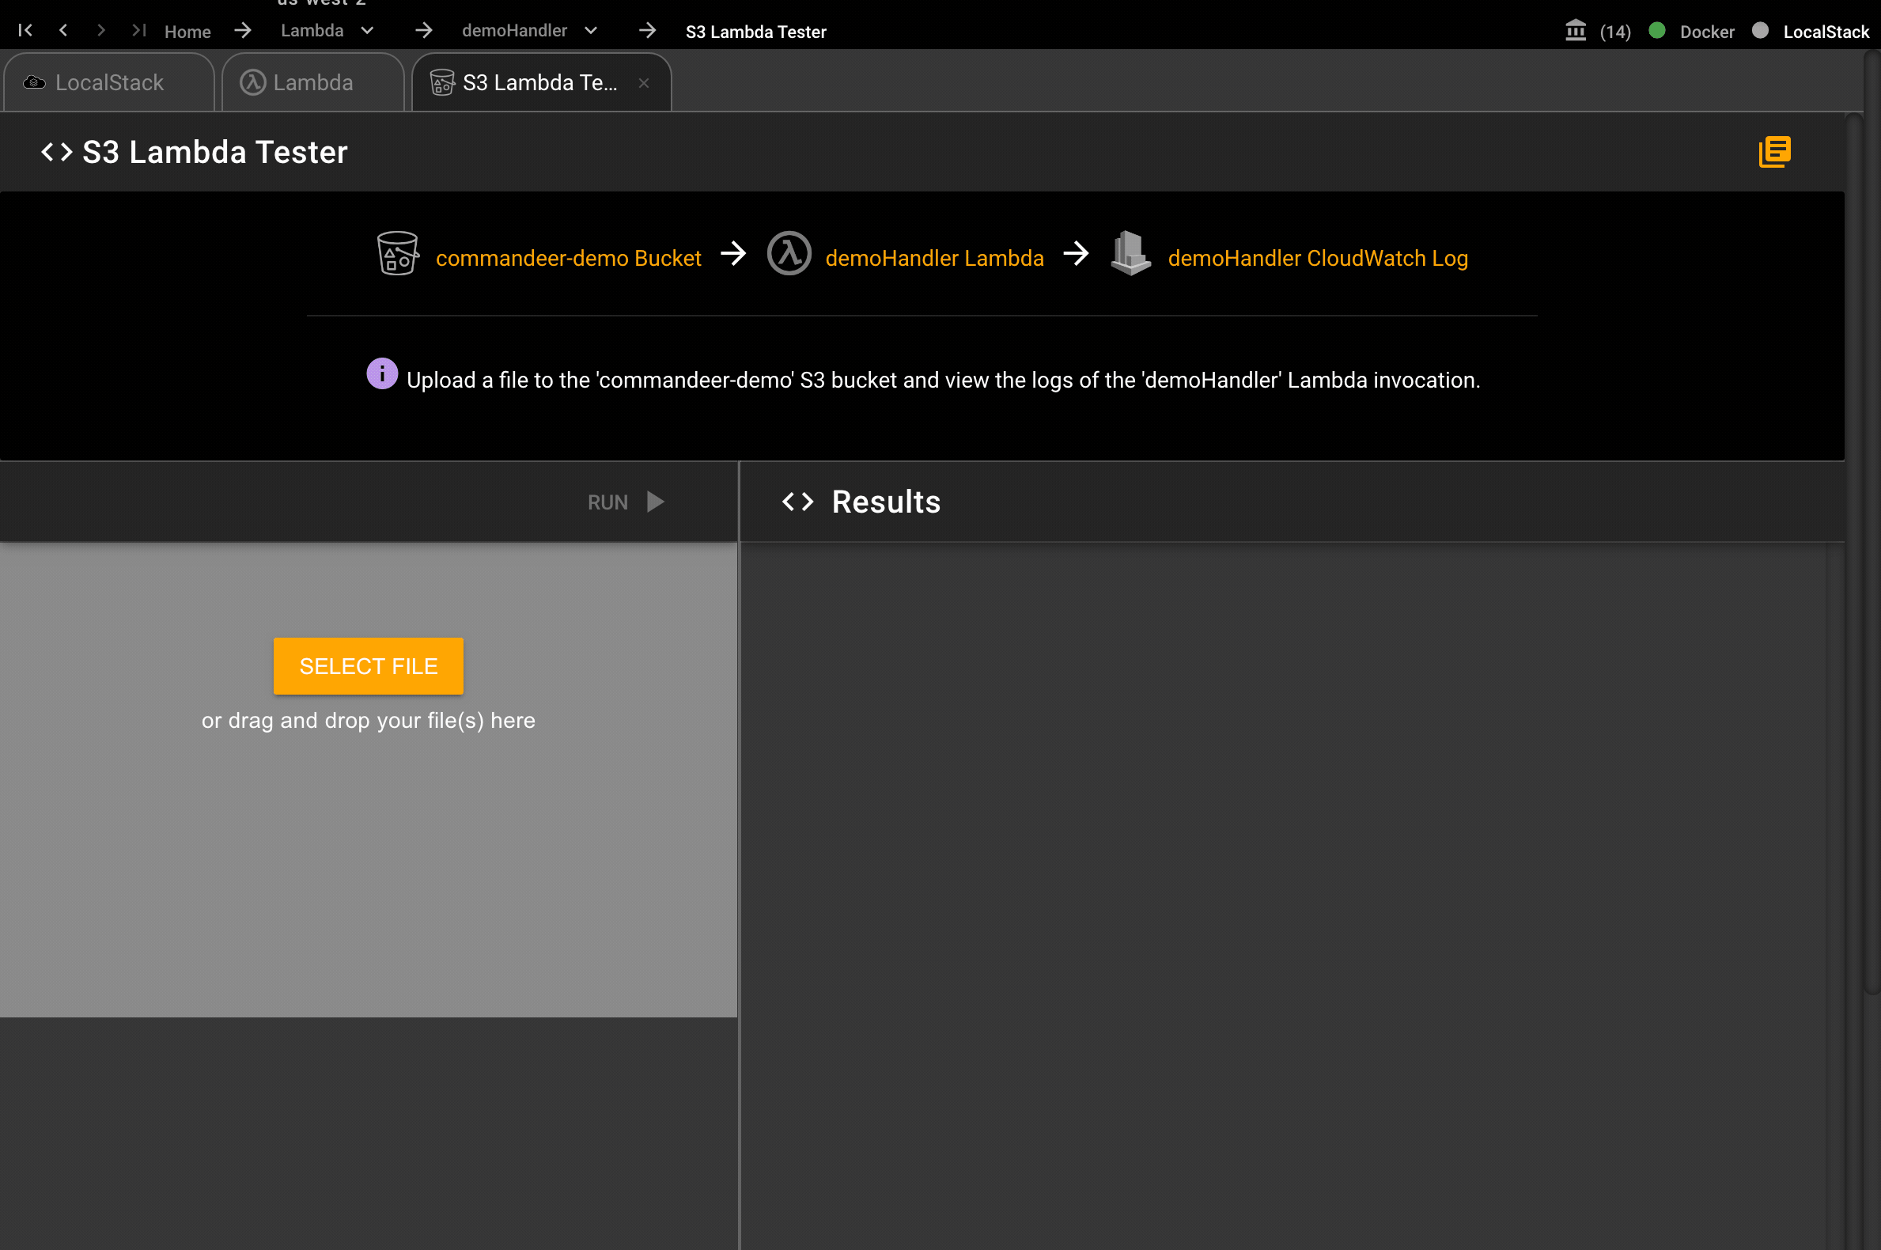Screen dimensions: 1881x1250
Task: Click the drag and drop file area text
Action: tap(369, 721)
